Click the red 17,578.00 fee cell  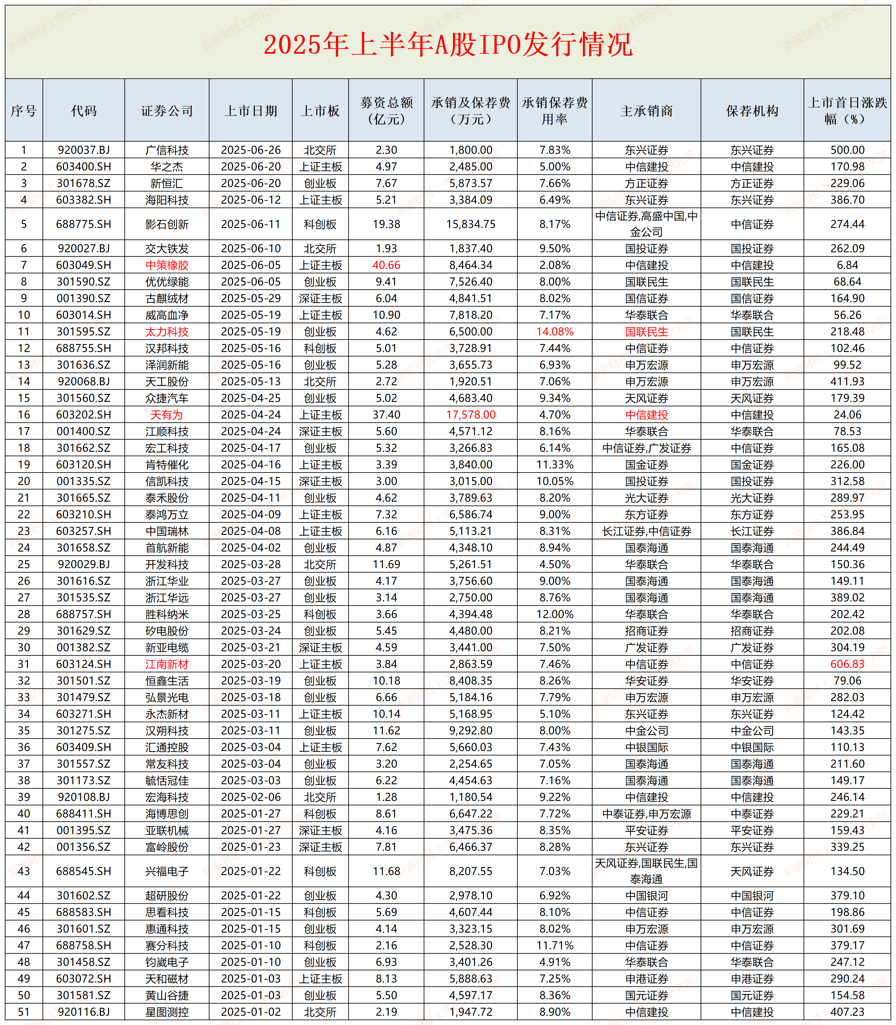point(470,414)
